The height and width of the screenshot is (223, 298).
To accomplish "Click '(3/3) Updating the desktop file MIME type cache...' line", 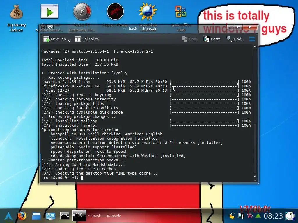I will 100,173.
